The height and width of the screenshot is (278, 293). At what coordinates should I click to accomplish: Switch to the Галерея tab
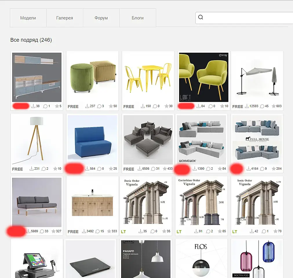(x=65, y=18)
